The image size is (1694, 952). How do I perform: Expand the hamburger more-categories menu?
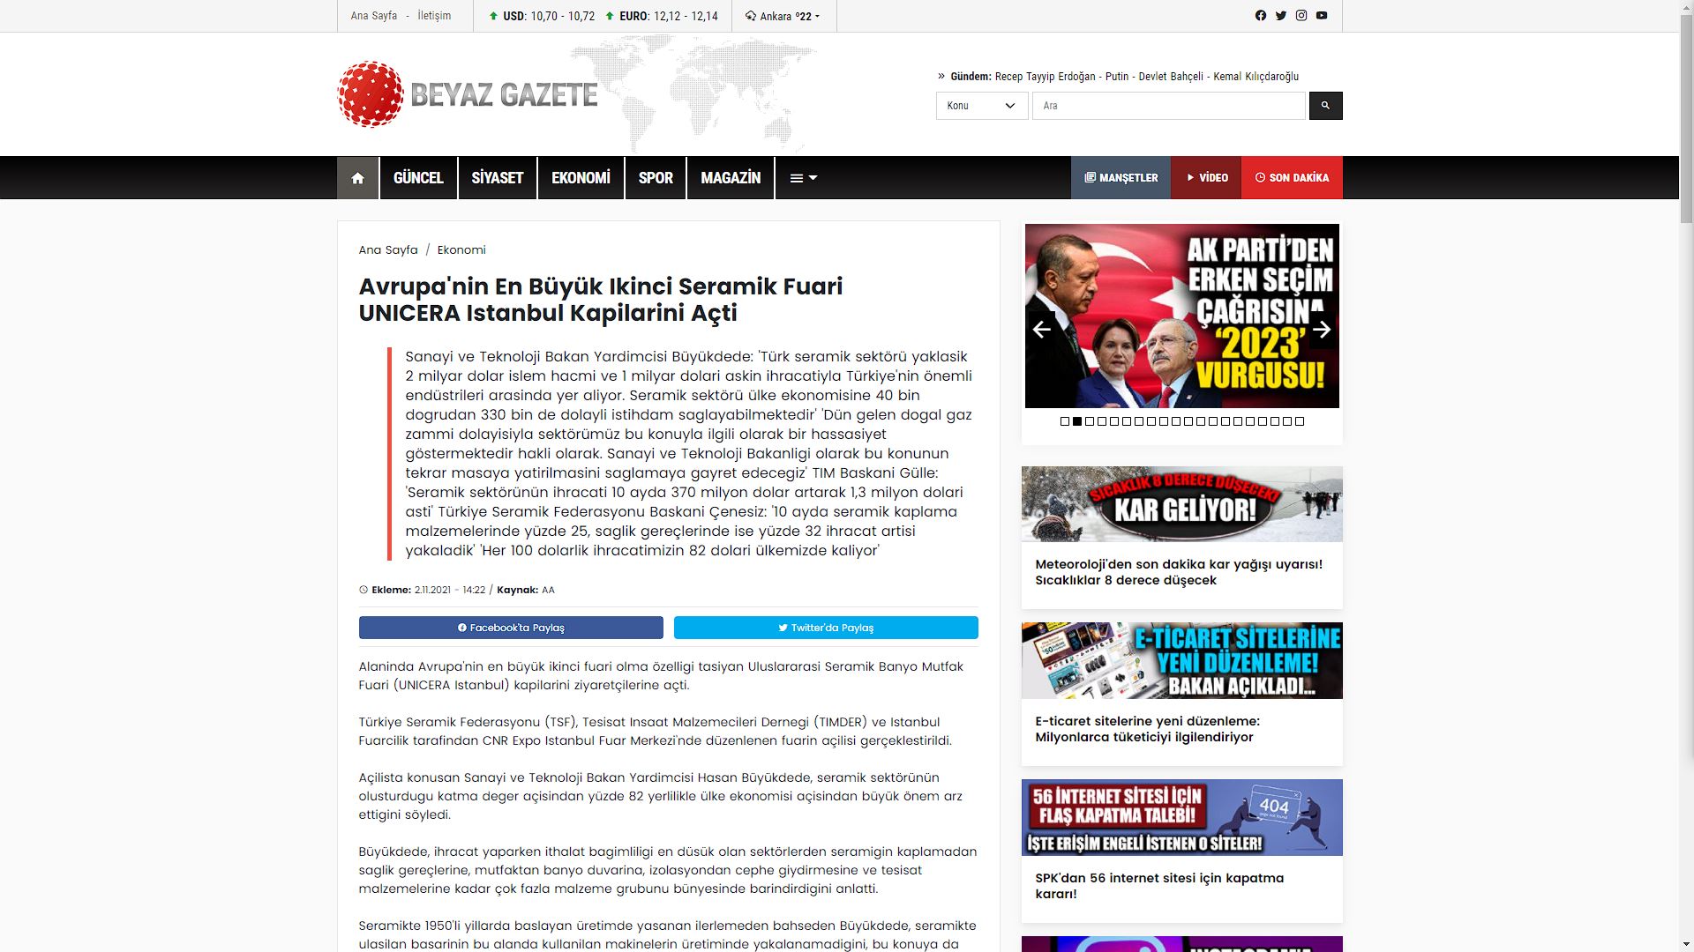803,178
